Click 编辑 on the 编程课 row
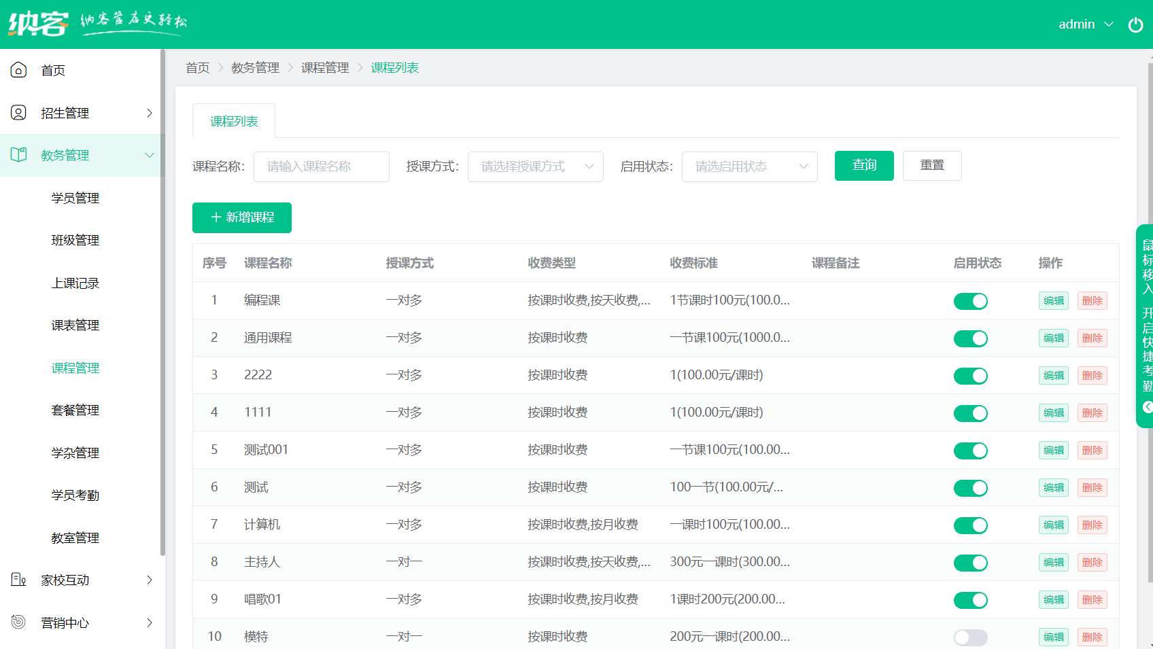Viewport: 1153px width, 649px height. coord(1053,300)
